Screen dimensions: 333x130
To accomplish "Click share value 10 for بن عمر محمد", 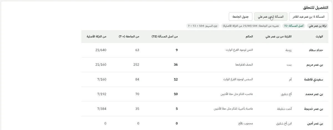I will tap(176, 94).
